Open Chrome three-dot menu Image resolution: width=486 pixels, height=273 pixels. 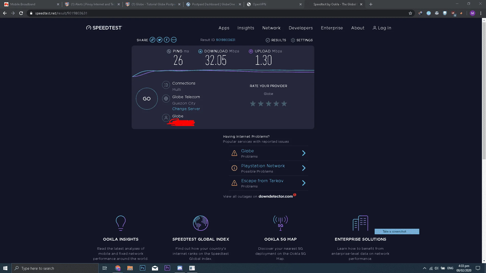481,13
